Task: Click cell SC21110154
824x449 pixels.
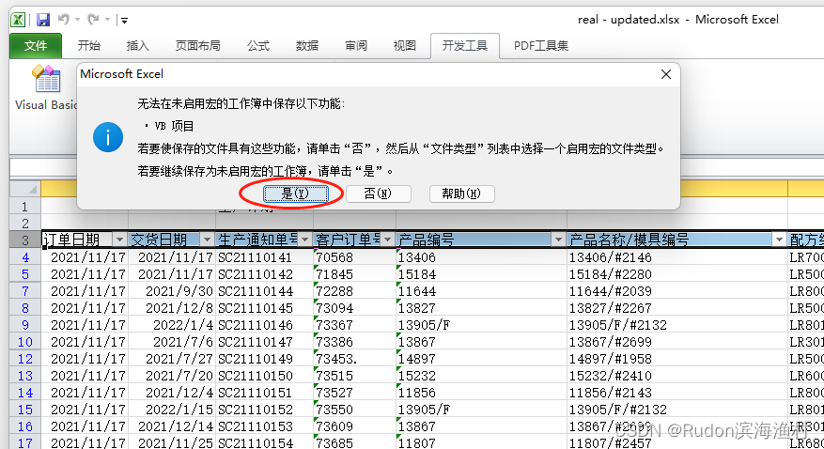Action: tap(264, 443)
